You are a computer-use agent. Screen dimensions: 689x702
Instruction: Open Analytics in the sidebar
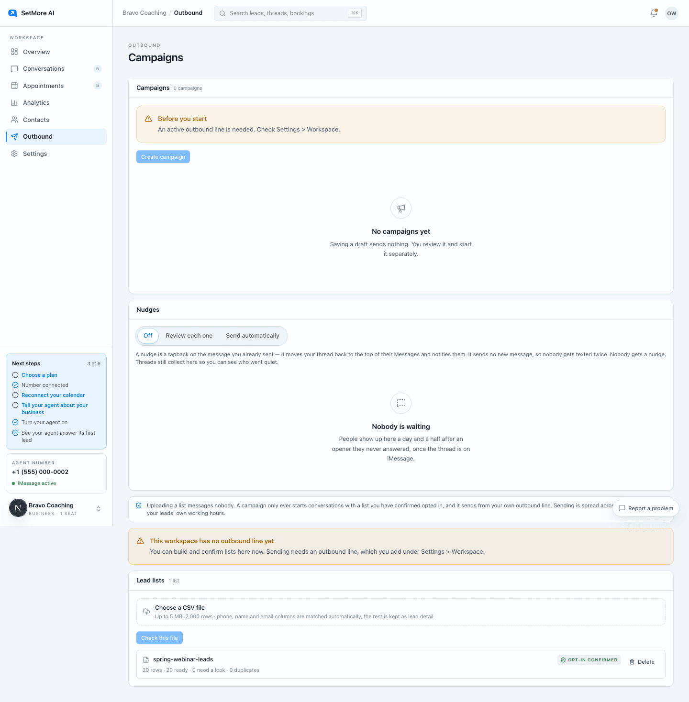click(x=56, y=103)
